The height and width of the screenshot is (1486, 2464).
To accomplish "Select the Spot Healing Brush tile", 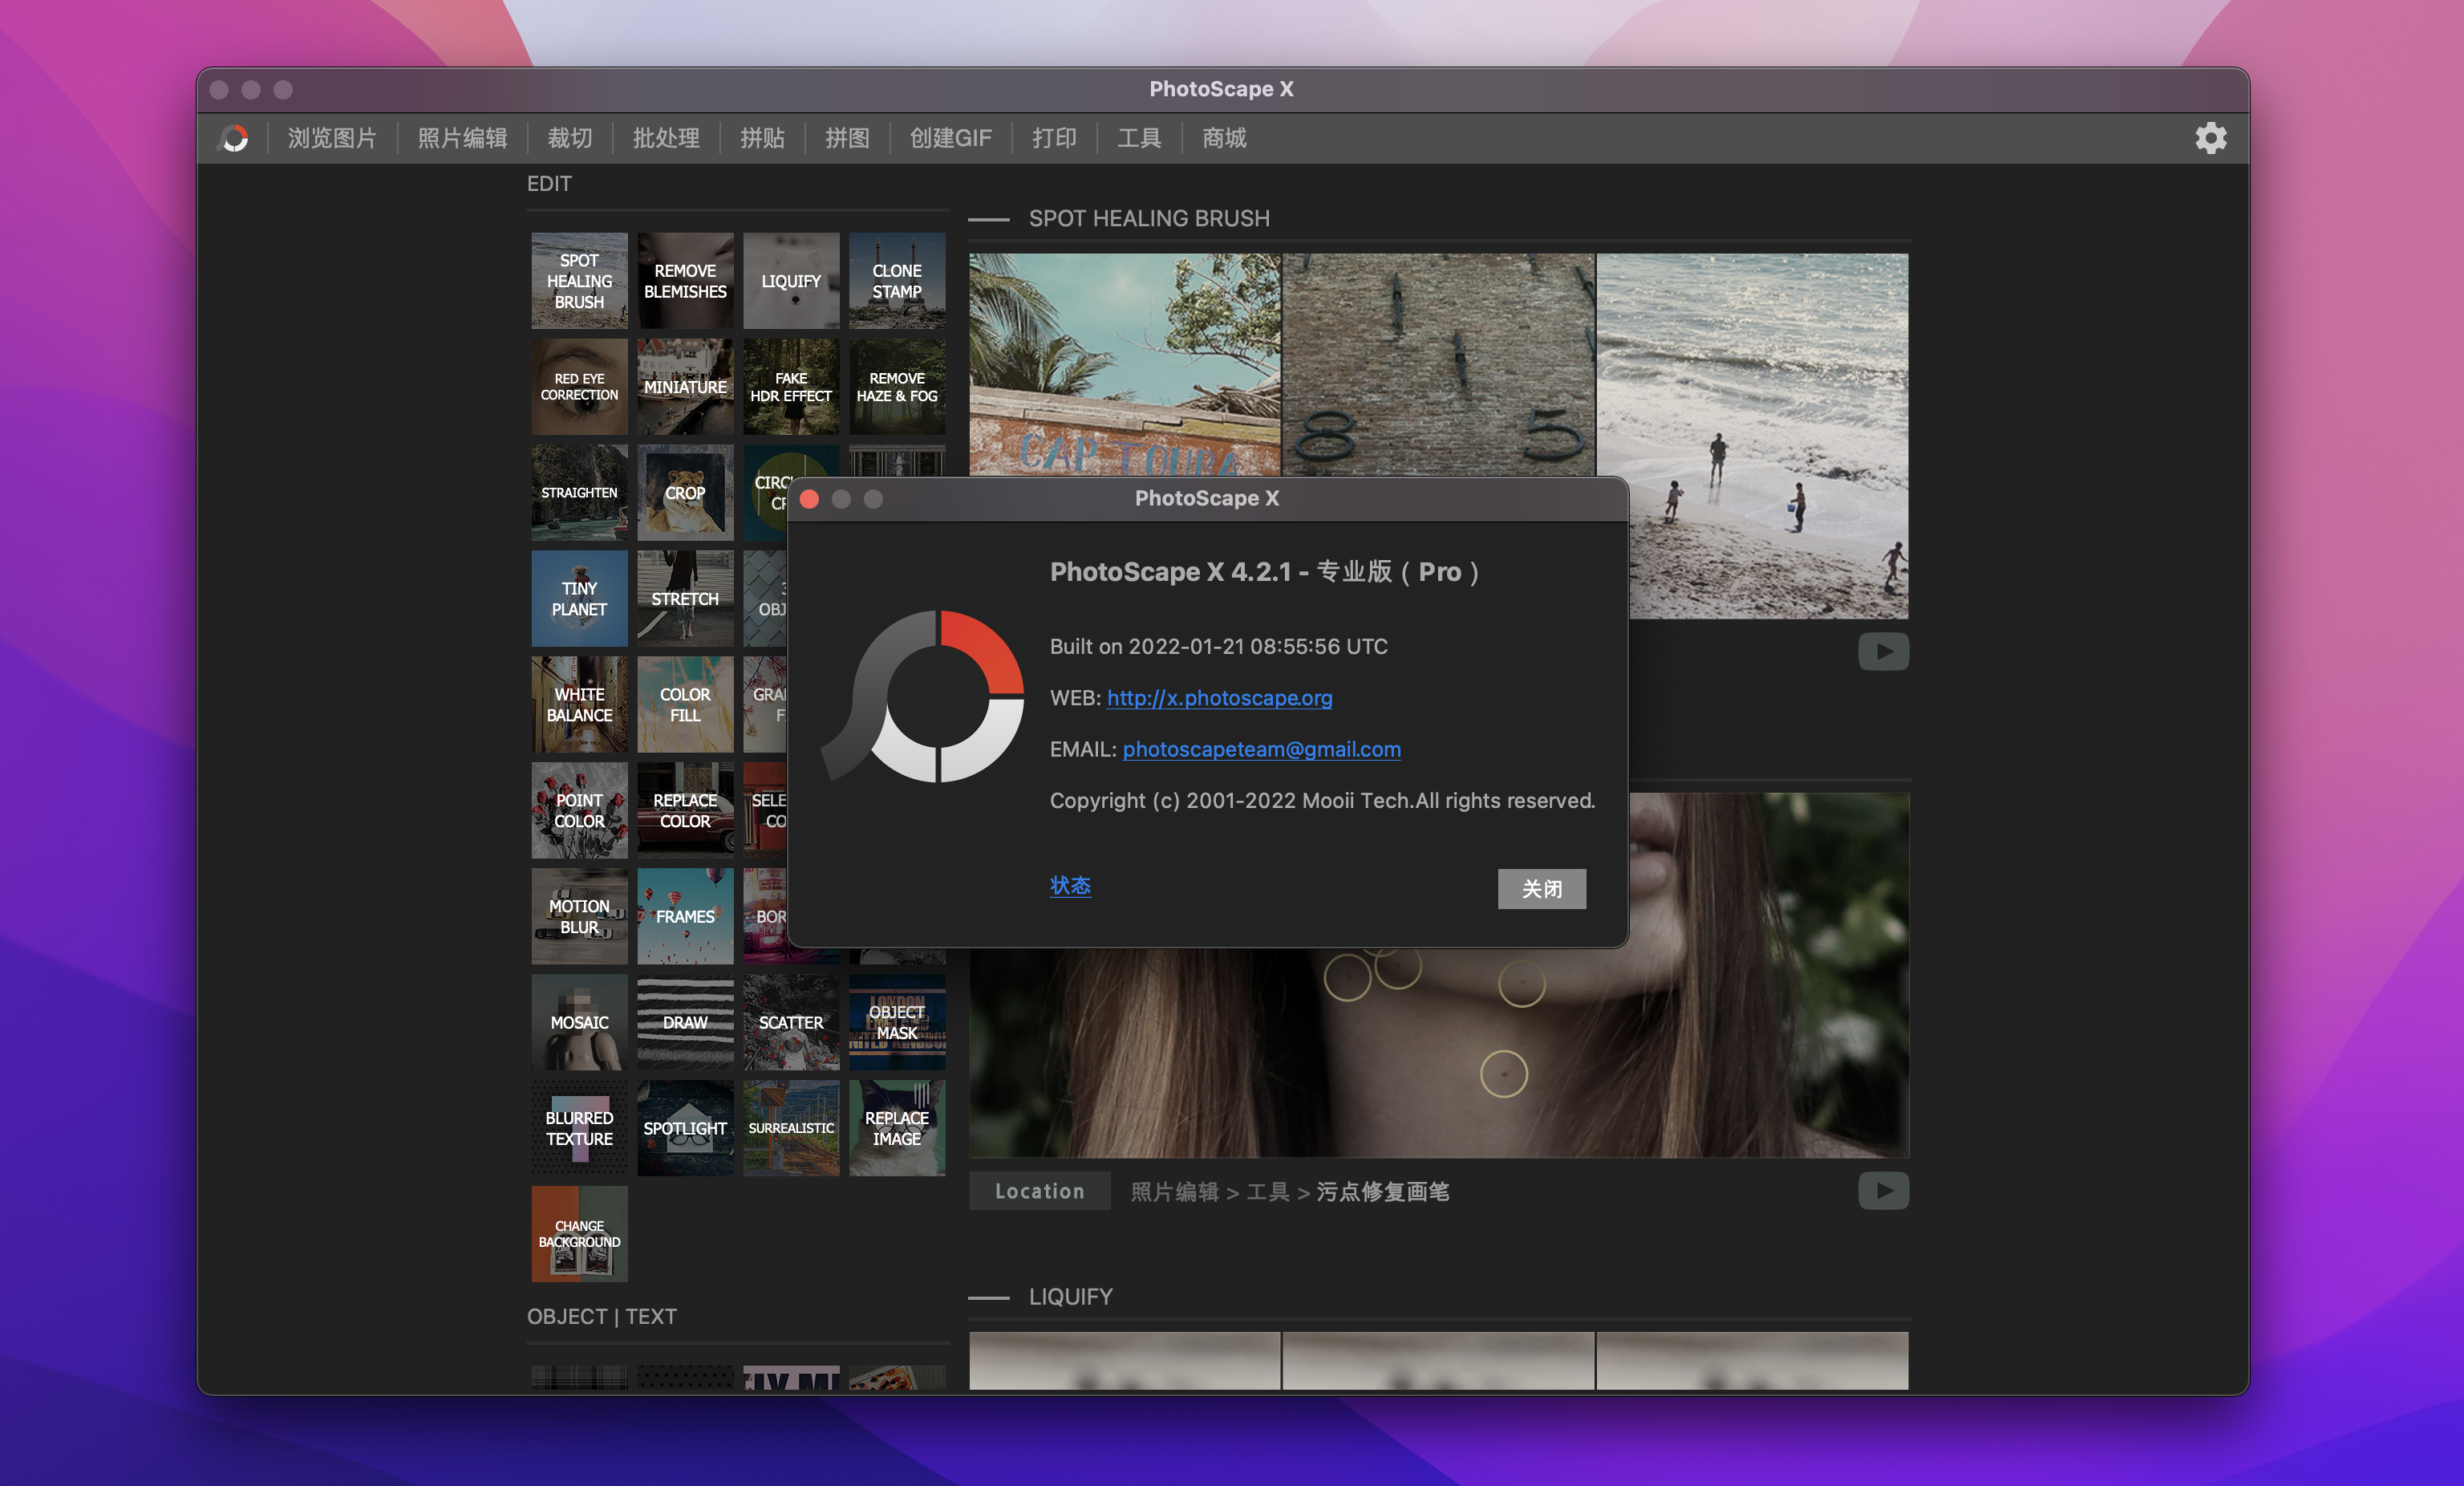I will click(579, 281).
